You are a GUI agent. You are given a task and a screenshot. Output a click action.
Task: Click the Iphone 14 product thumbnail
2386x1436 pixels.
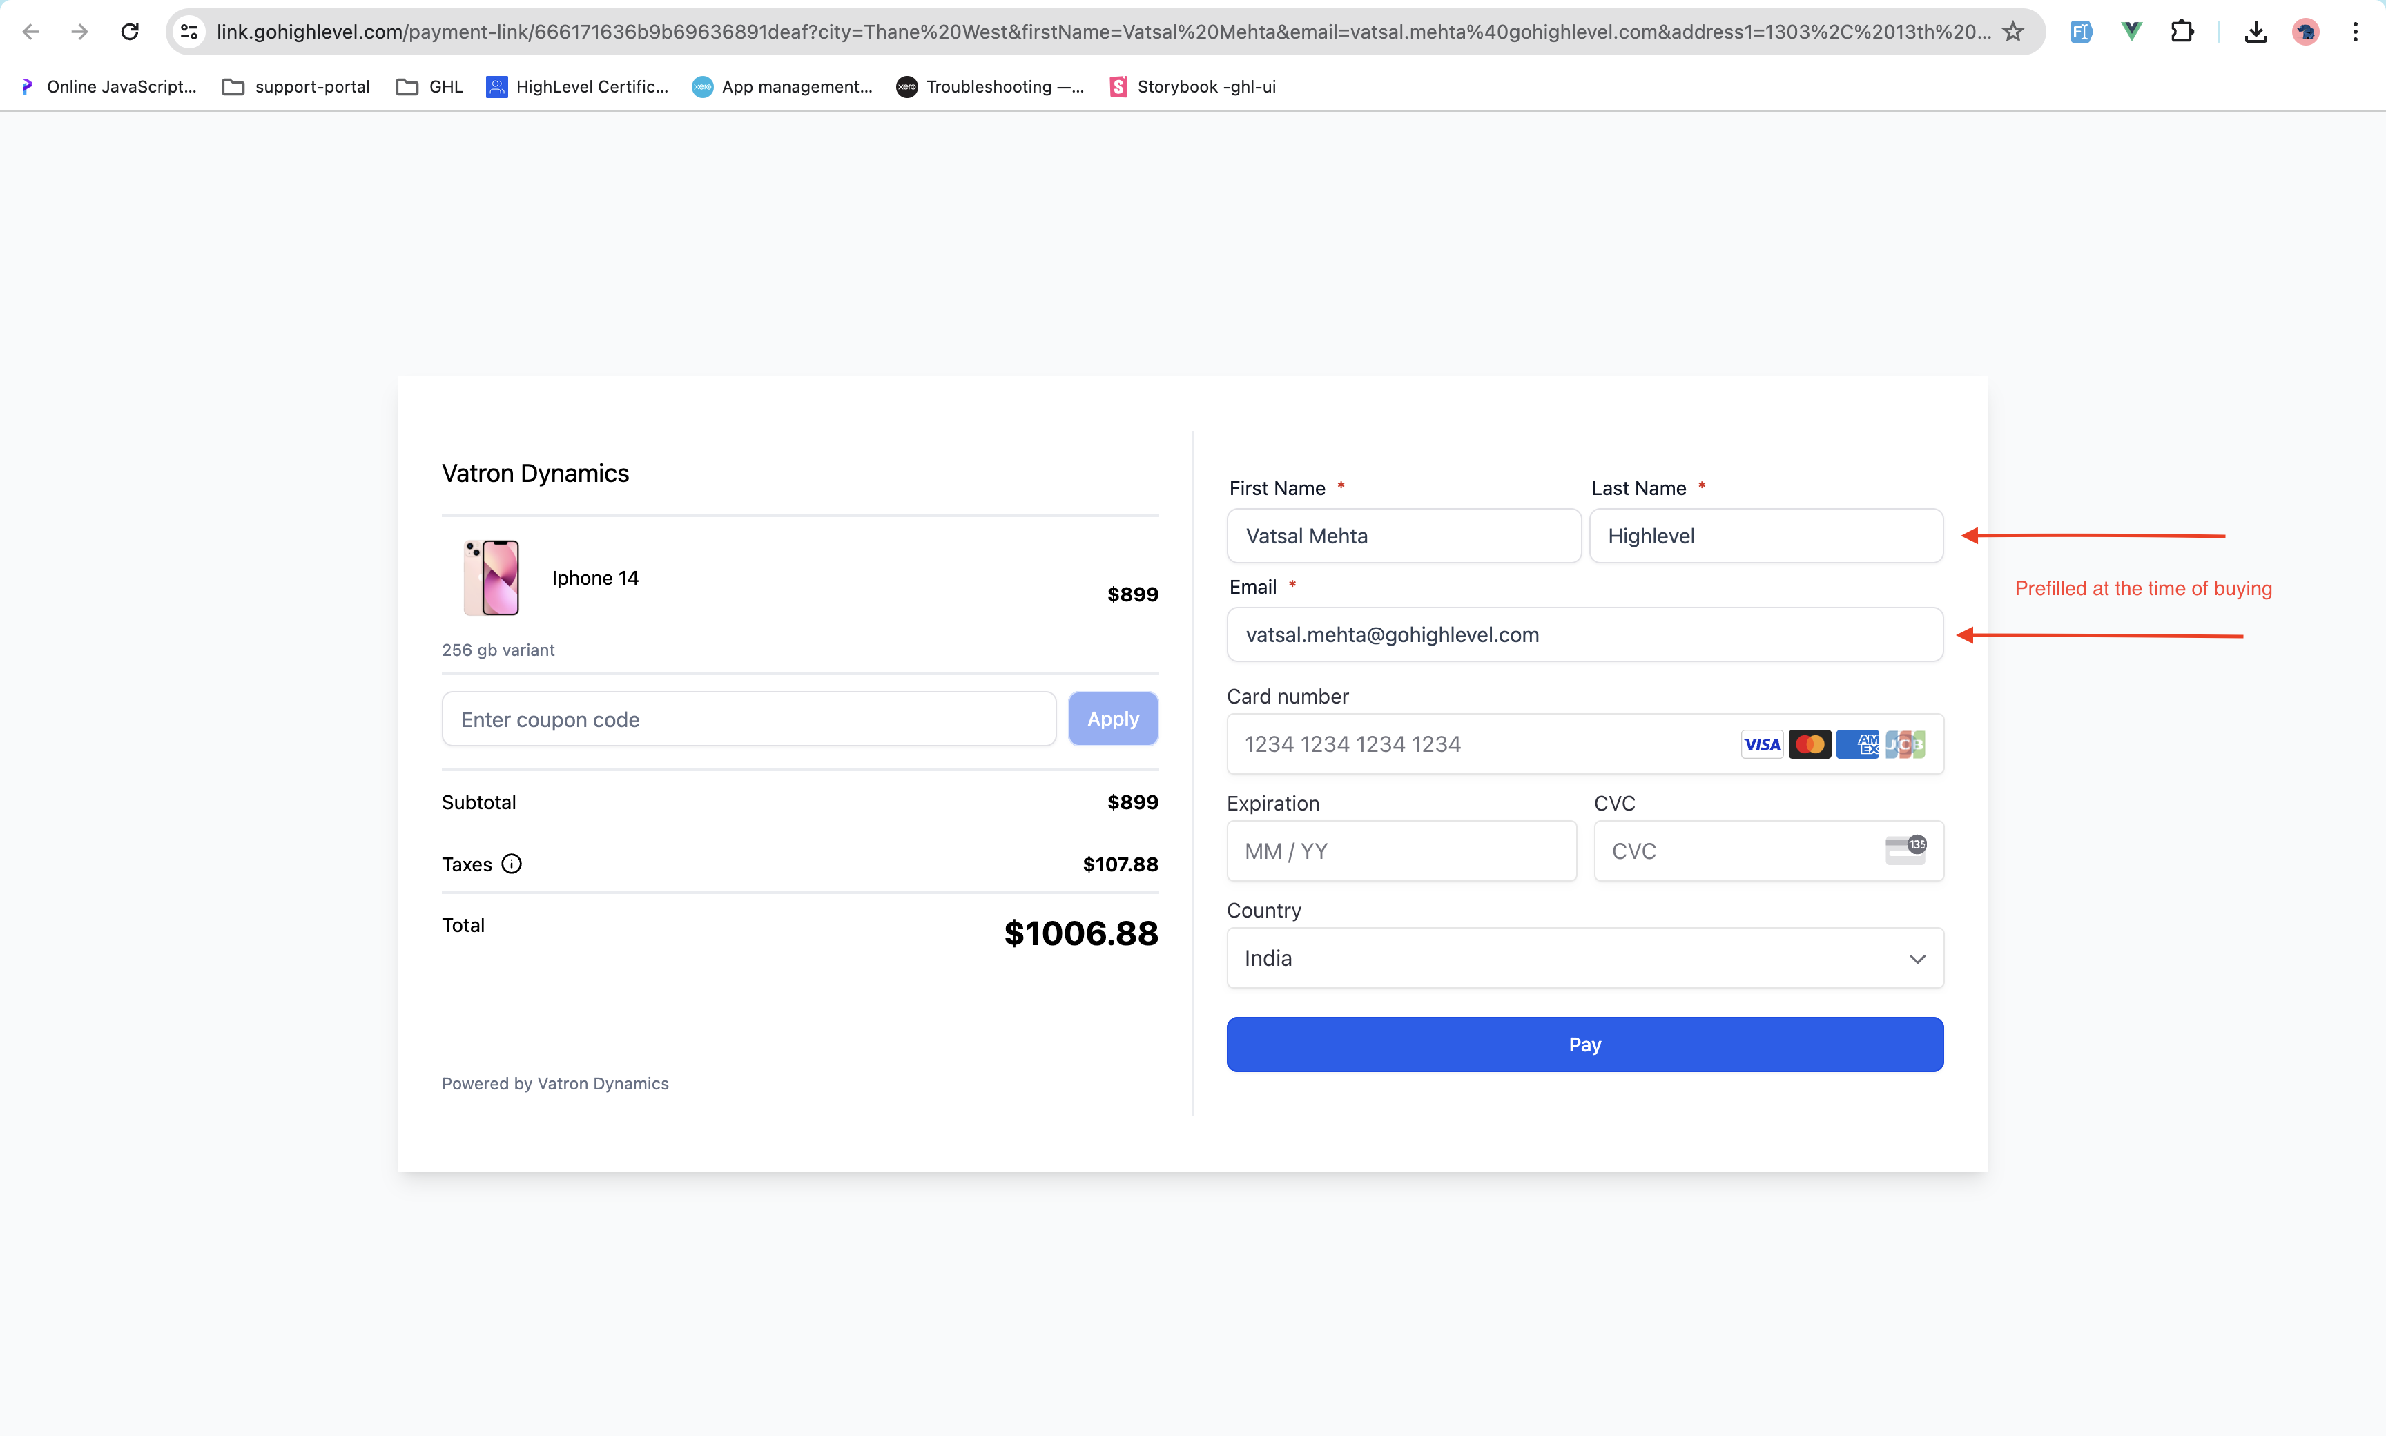click(x=492, y=578)
